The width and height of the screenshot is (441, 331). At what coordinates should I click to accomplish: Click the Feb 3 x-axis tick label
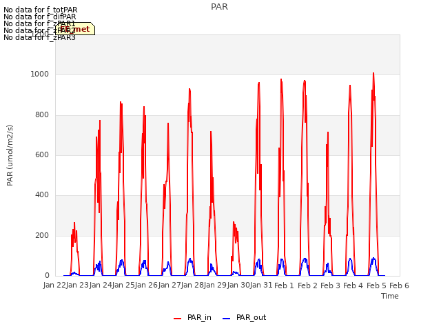point(330,285)
